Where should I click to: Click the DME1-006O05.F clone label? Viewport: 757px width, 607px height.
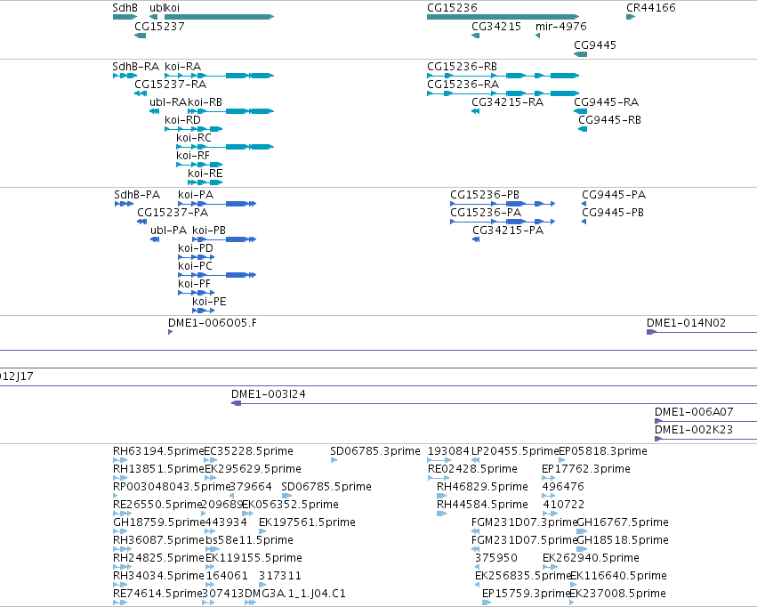pyautogui.click(x=213, y=323)
